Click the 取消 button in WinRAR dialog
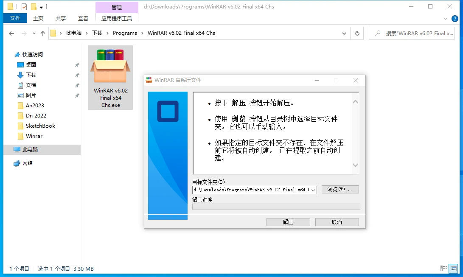Image resolution: width=463 pixels, height=277 pixels. [x=337, y=222]
